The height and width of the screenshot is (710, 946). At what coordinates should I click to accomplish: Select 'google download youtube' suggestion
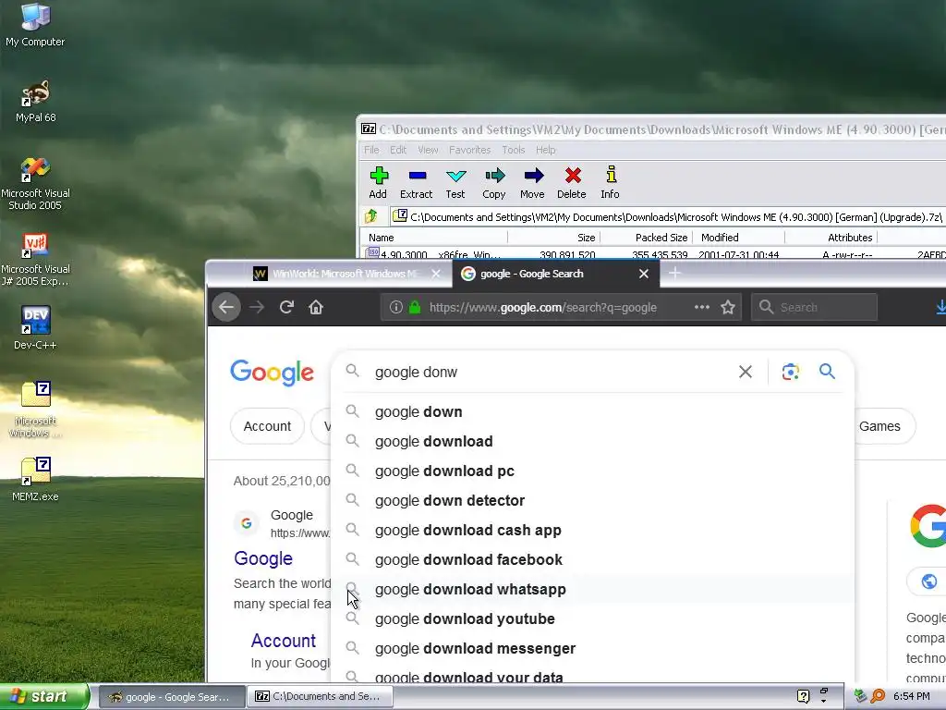(x=592, y=618)
